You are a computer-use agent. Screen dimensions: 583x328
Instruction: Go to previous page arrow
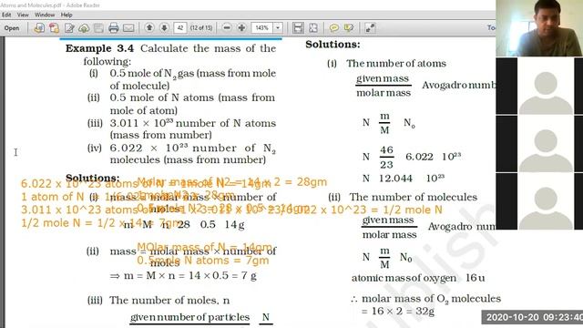pos(149,28)
